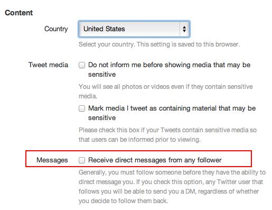Image resolution: width=272 pixels, height=210 pixels.
Task: Click the up-down arrows on the Country selector
Action: click(x=184, y=29)
